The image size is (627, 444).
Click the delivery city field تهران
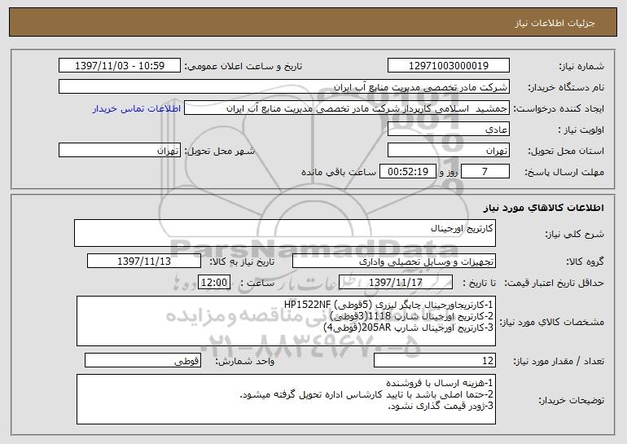(120, 151)
